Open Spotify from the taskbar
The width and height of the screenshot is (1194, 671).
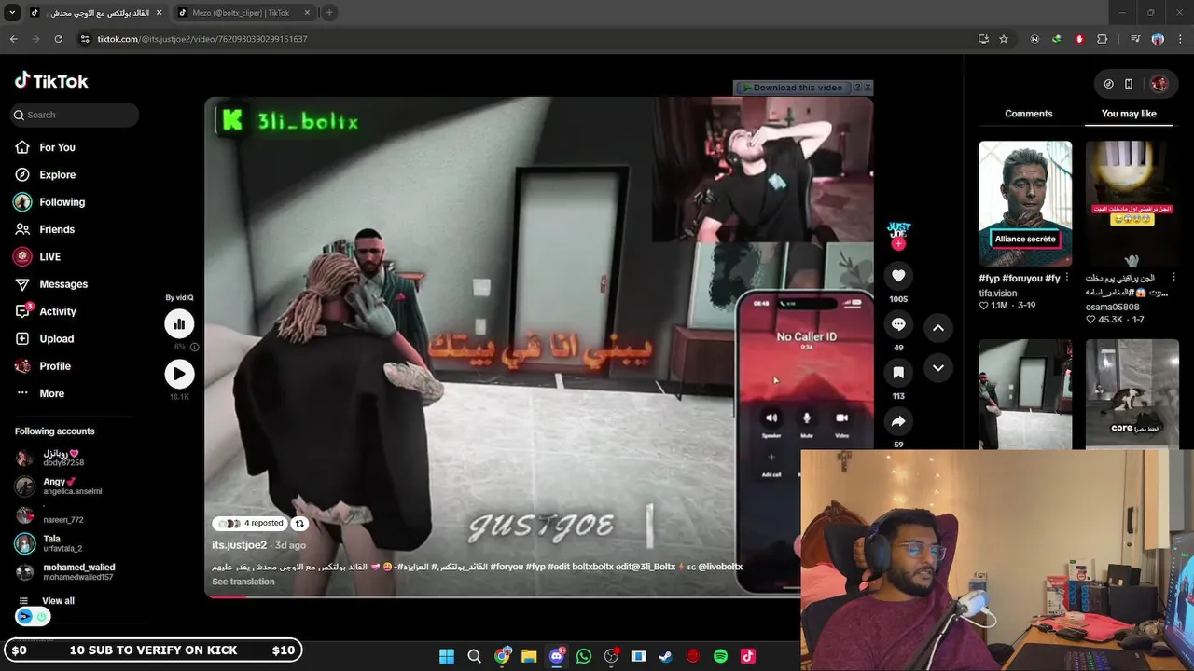[720, 656]
